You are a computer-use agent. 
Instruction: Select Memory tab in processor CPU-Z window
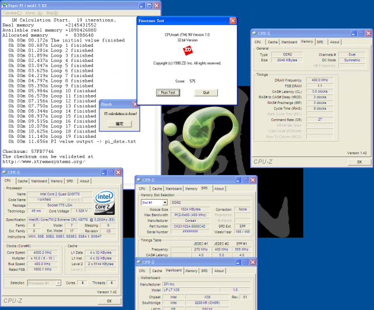click(57, 181)
